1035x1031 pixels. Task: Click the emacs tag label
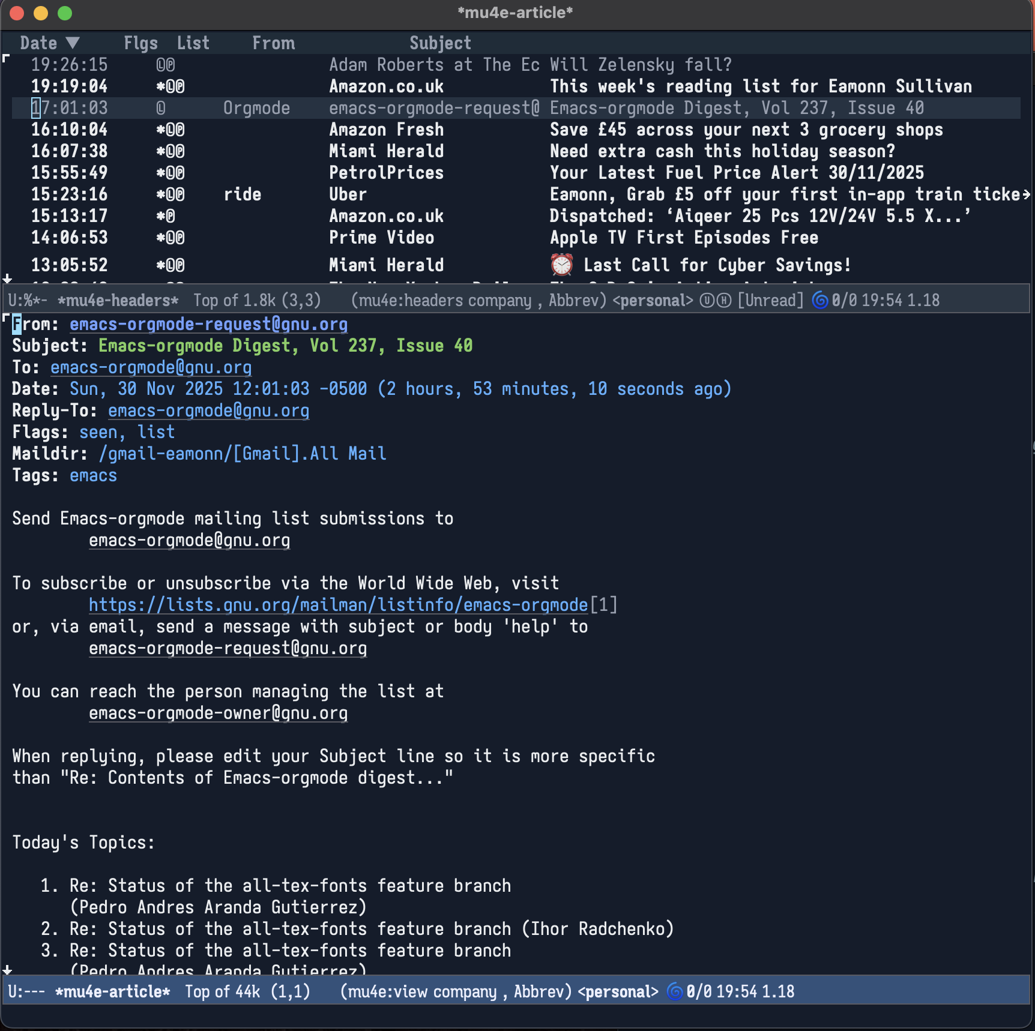click(93, 475)
